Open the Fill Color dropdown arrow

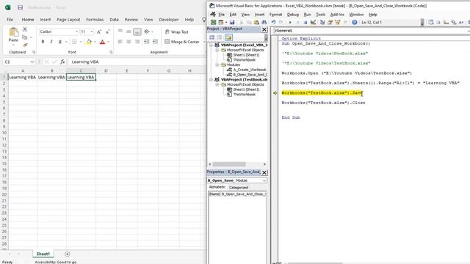tap(95, 42)
